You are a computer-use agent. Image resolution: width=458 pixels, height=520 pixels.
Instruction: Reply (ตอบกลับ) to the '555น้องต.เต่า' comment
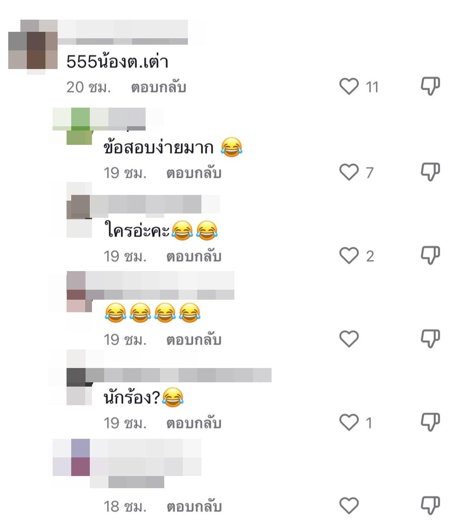(159, 87)
